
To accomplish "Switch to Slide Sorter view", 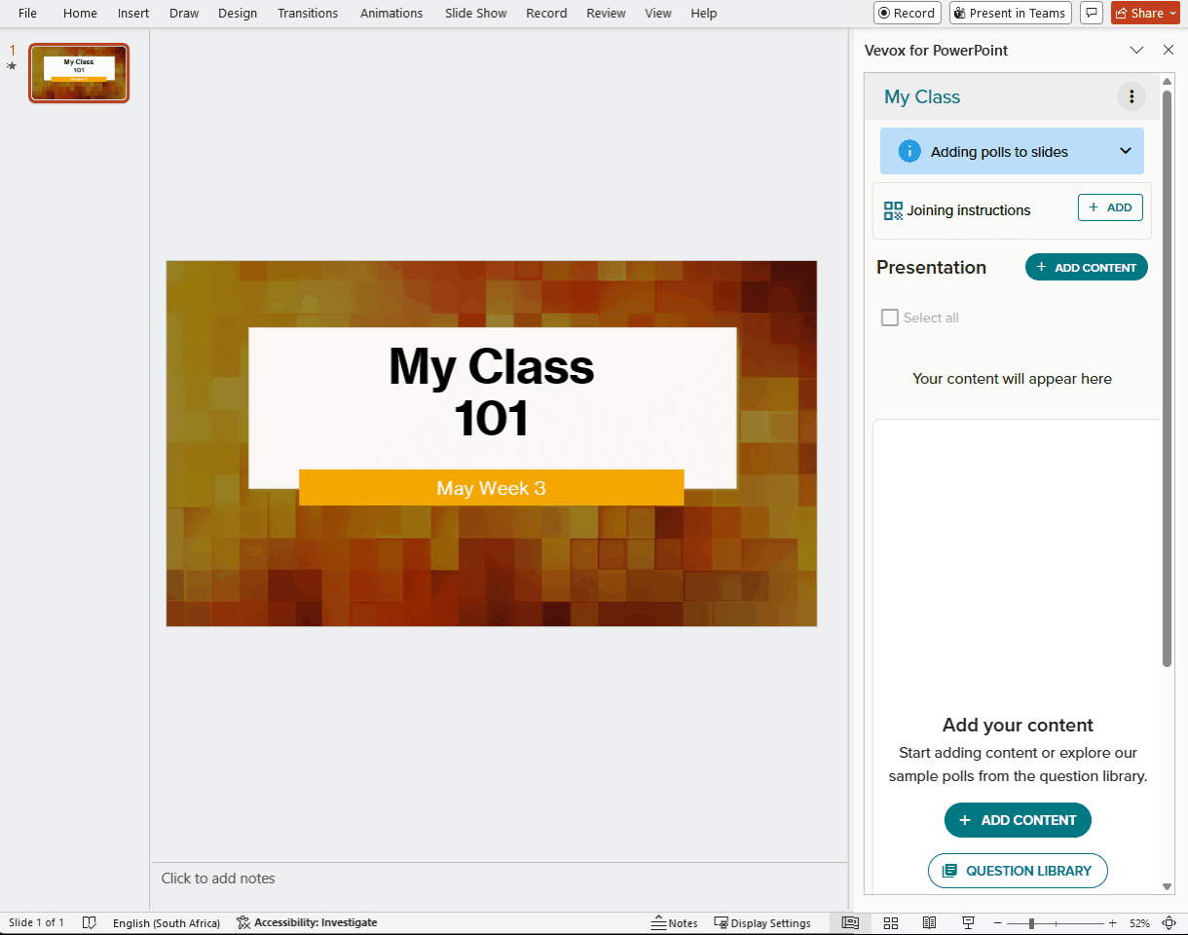I will [x=890, y=922].
